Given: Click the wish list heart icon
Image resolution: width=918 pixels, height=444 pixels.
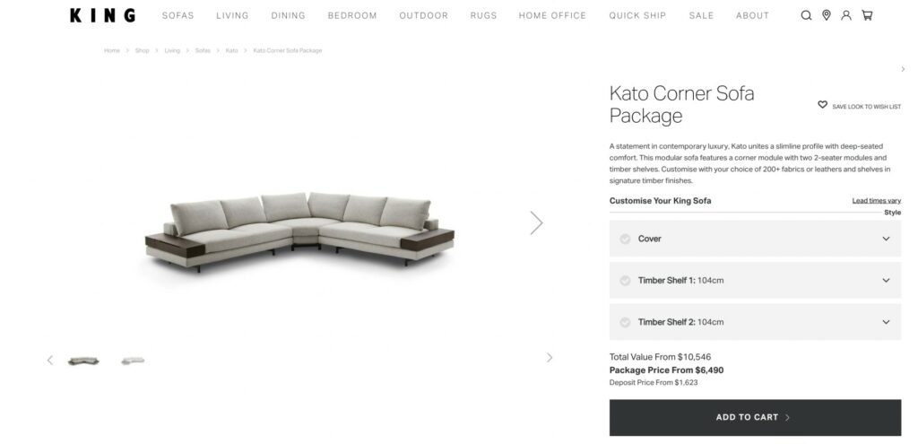Looking at the screenshot, I should click(823, 105).
